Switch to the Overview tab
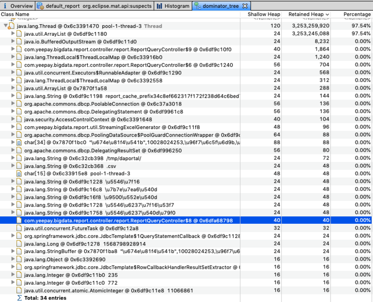Screen dimensions: 373x302 (18, 6)
